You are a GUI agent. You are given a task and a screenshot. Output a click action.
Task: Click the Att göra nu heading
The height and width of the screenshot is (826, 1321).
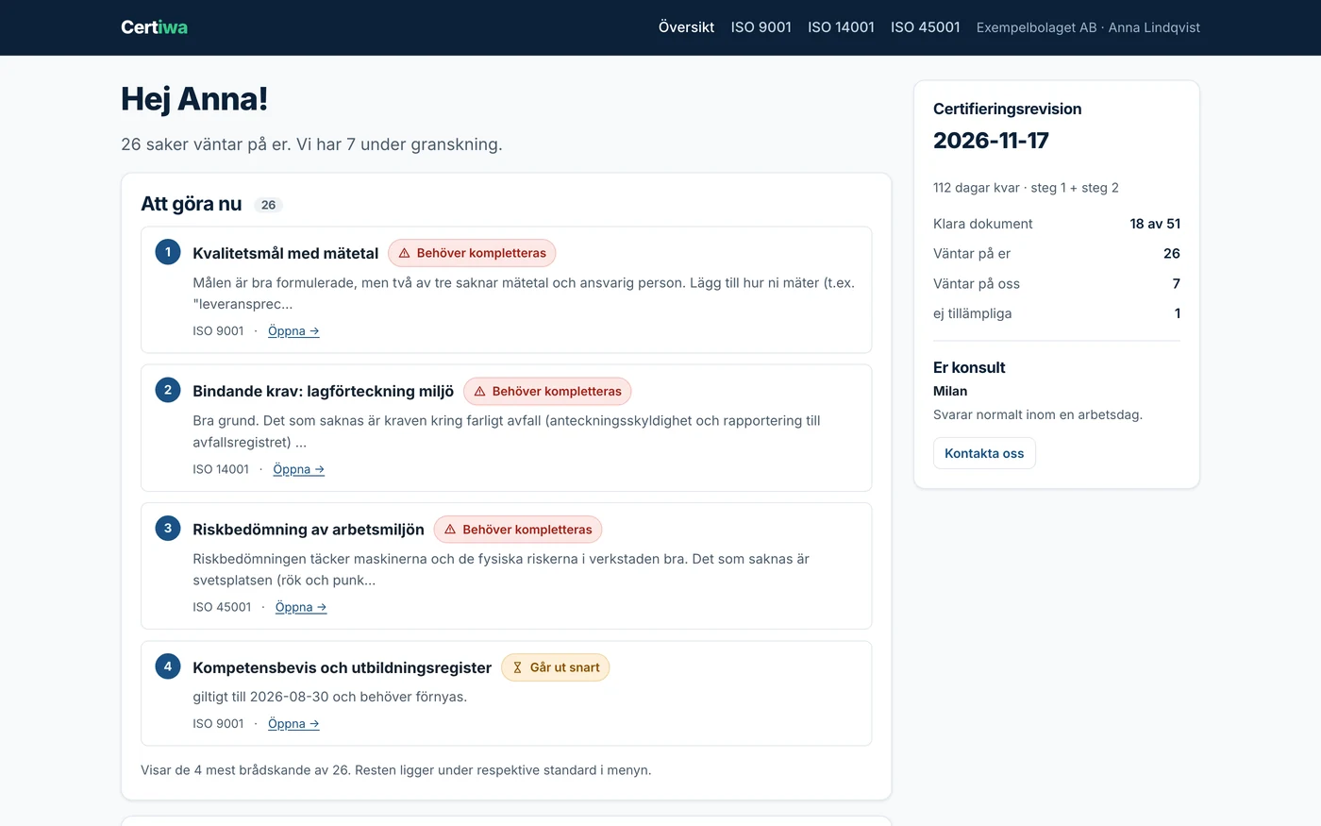coord(192,204)
